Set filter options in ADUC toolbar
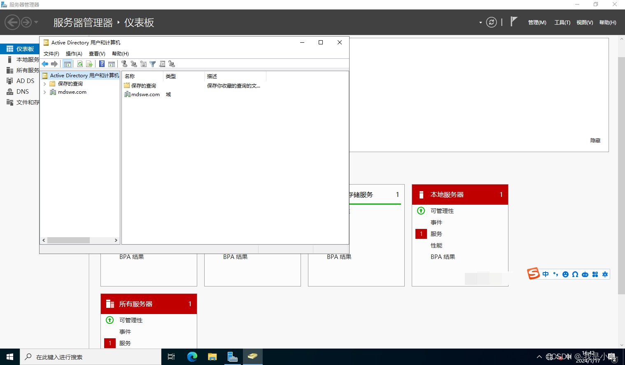The image size is (625, 365). 152,64
